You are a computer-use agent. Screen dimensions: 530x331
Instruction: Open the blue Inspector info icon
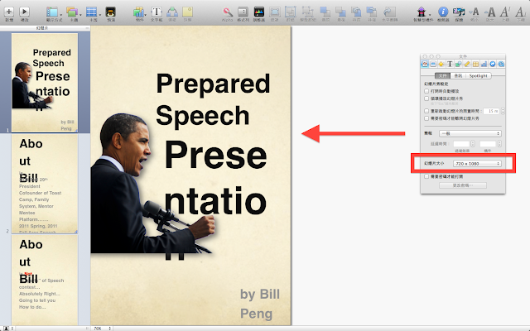tap(443, 12)
